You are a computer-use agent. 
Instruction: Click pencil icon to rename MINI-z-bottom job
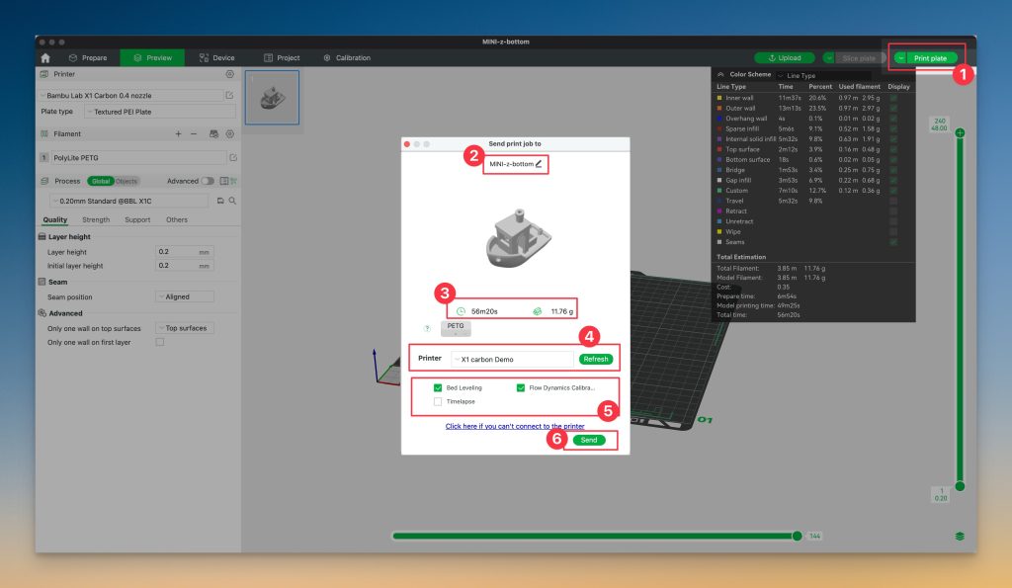coord(539,163)
